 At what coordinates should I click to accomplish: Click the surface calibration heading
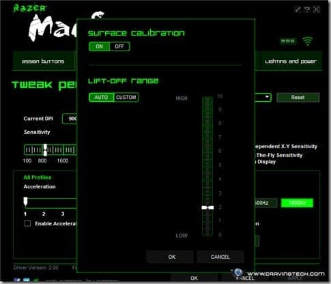pos(136,33)
